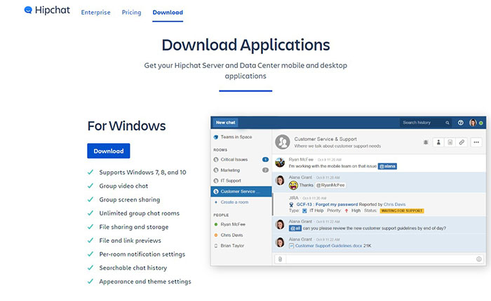Open the Enterprise nav tab
This screenshot has height=301, width=491.
[95, 13]
